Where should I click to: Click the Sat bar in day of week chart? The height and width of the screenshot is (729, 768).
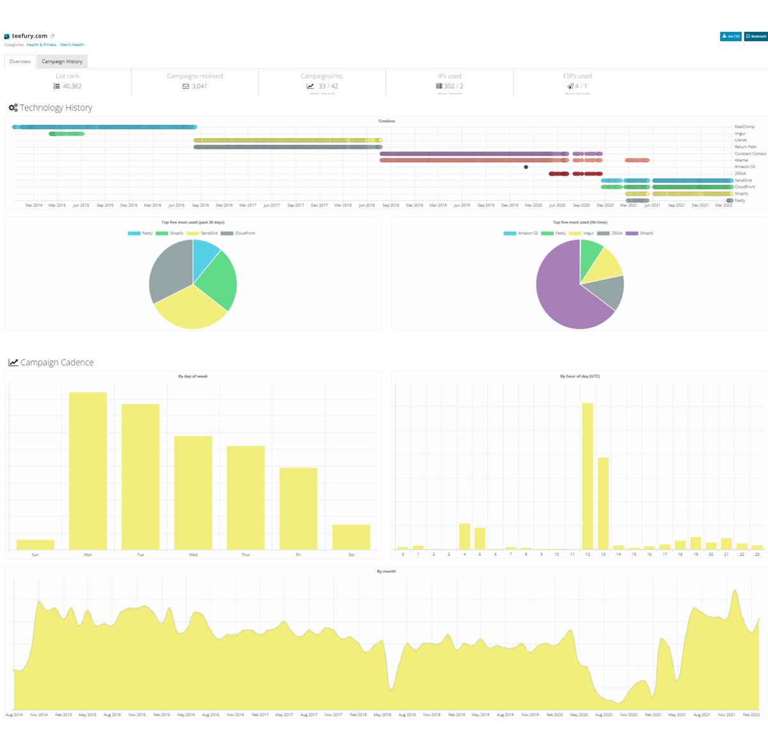coord(351,537)
